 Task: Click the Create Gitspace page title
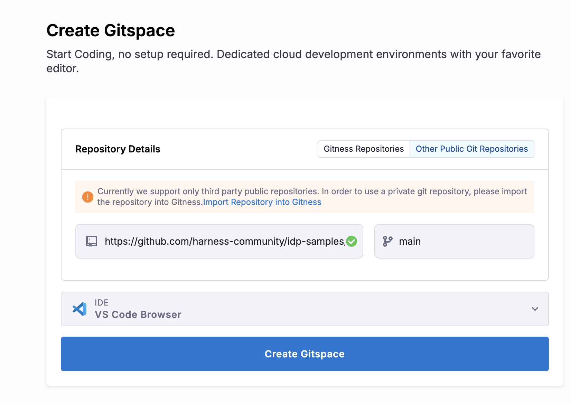coord(111,30)
